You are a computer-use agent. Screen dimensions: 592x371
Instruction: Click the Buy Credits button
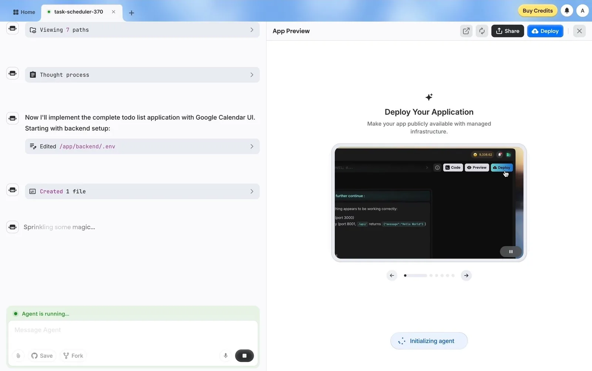[x=538, y=11]
